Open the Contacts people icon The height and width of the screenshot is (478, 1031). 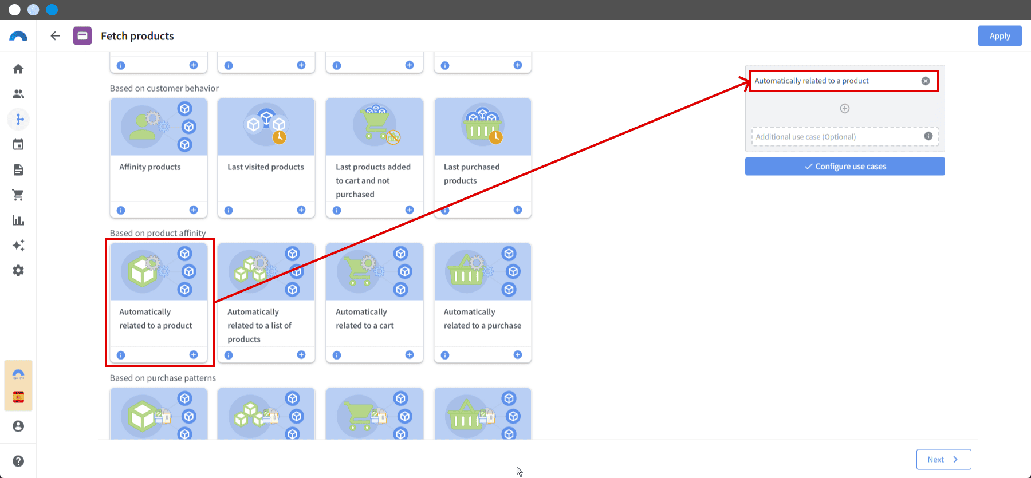(18, 94)
